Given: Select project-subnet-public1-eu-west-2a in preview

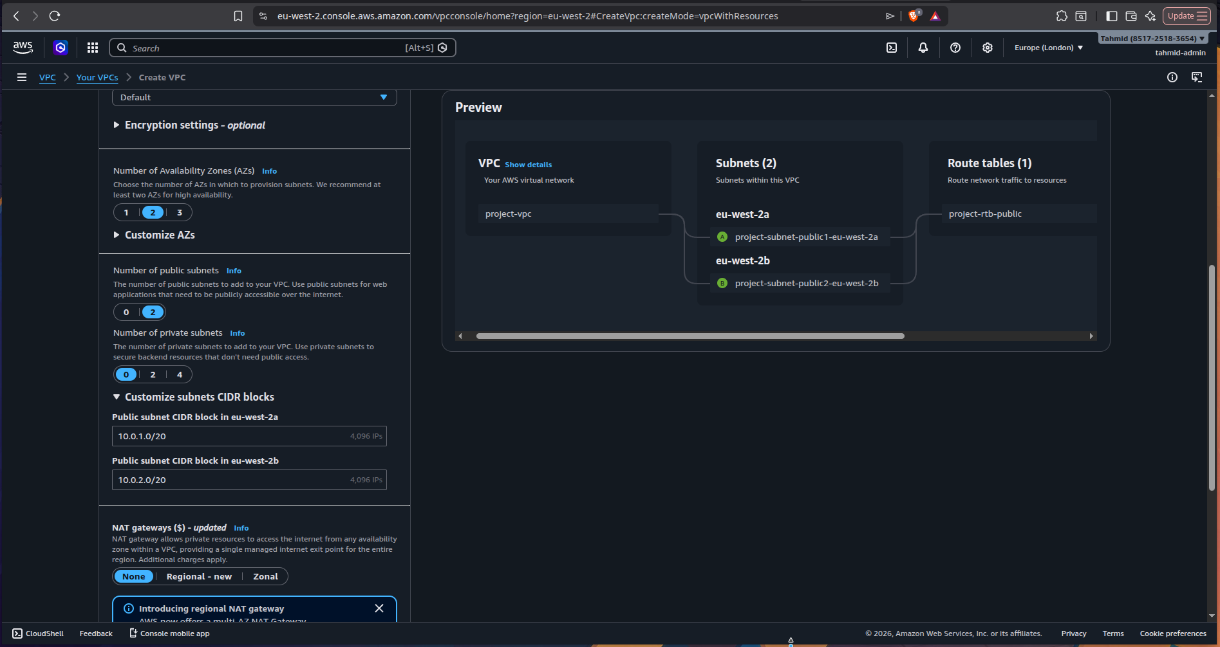Looking at the screenshot, I should (x=800, y=237).
